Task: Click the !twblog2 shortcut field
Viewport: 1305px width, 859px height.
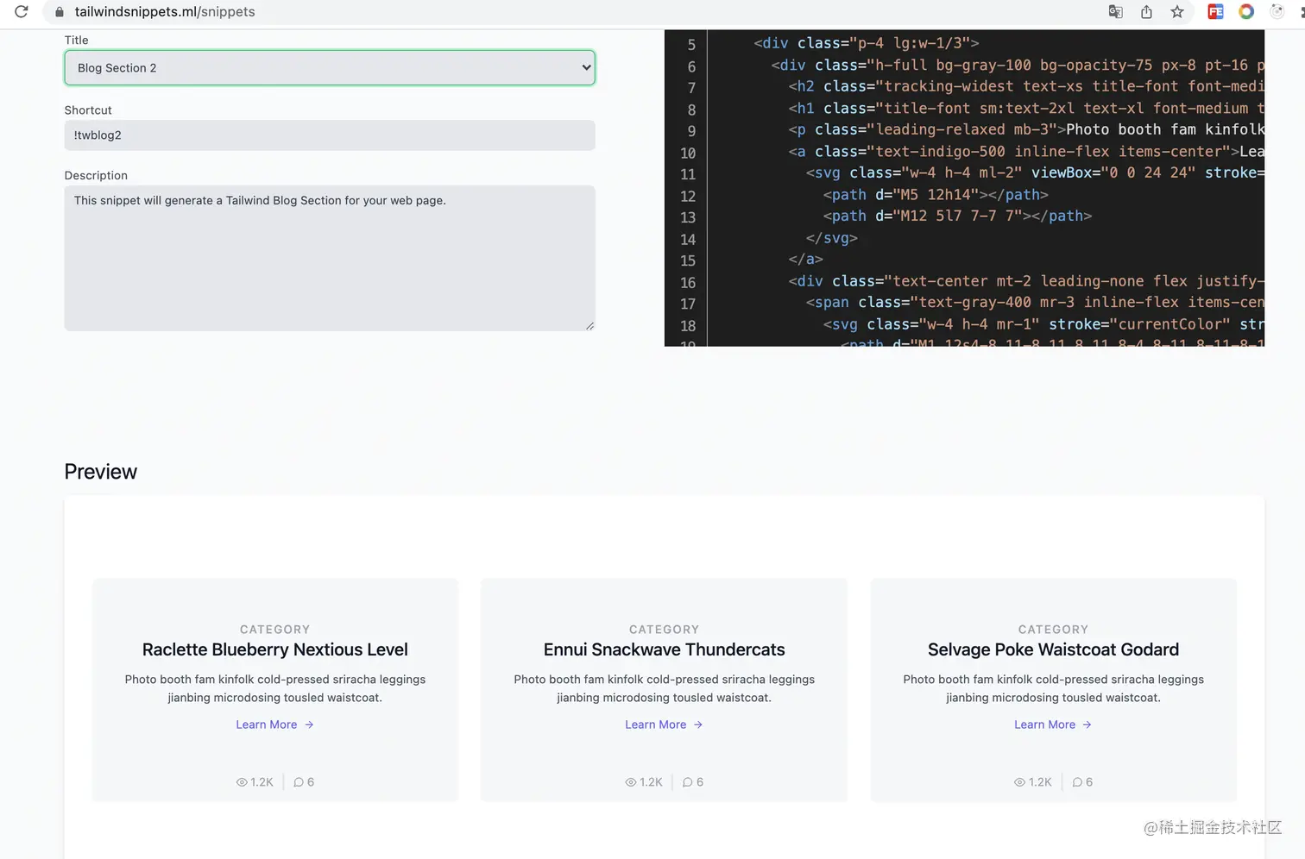Action: pos(330,135)
